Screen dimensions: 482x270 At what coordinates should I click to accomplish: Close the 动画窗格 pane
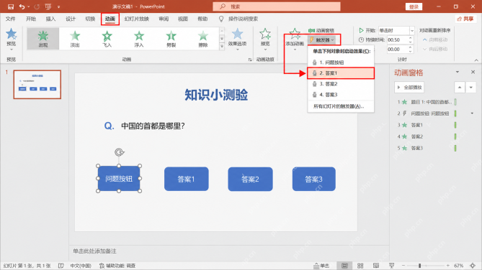coord(473,72)
